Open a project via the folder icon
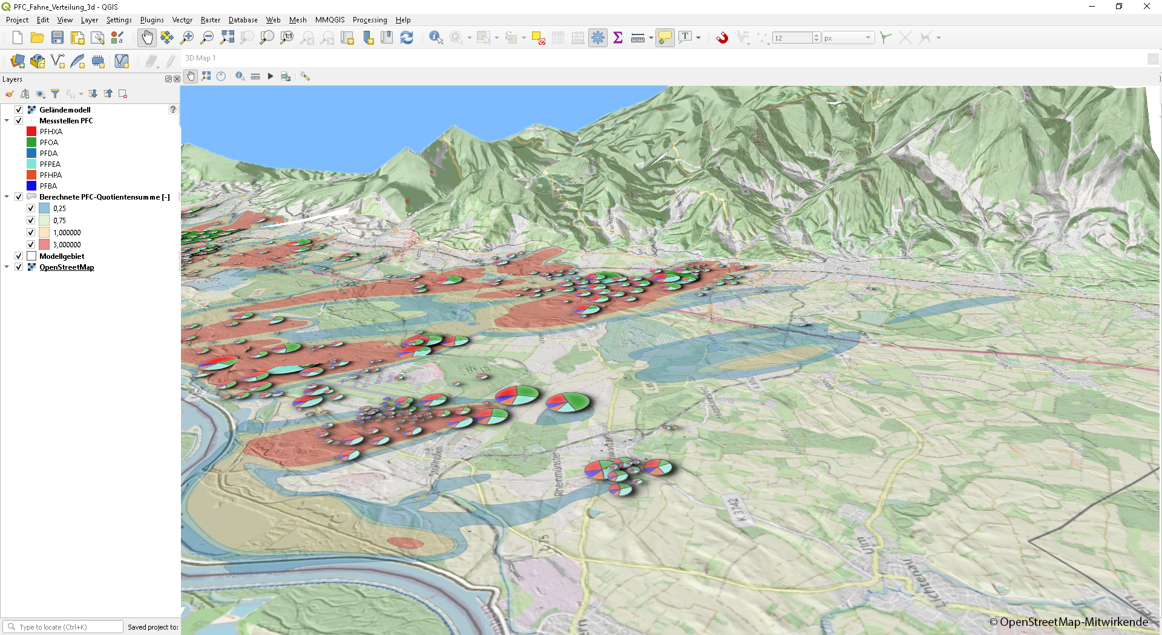The image size is (1162, 635). 38,37
